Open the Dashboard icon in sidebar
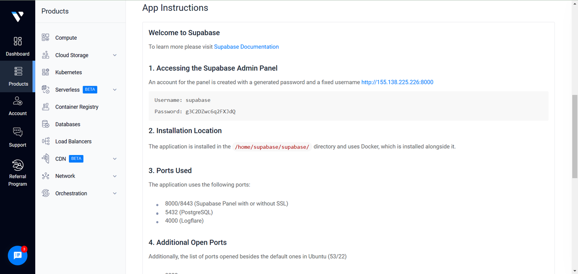This screenshot has width=578, height=274. pos(18,41)
